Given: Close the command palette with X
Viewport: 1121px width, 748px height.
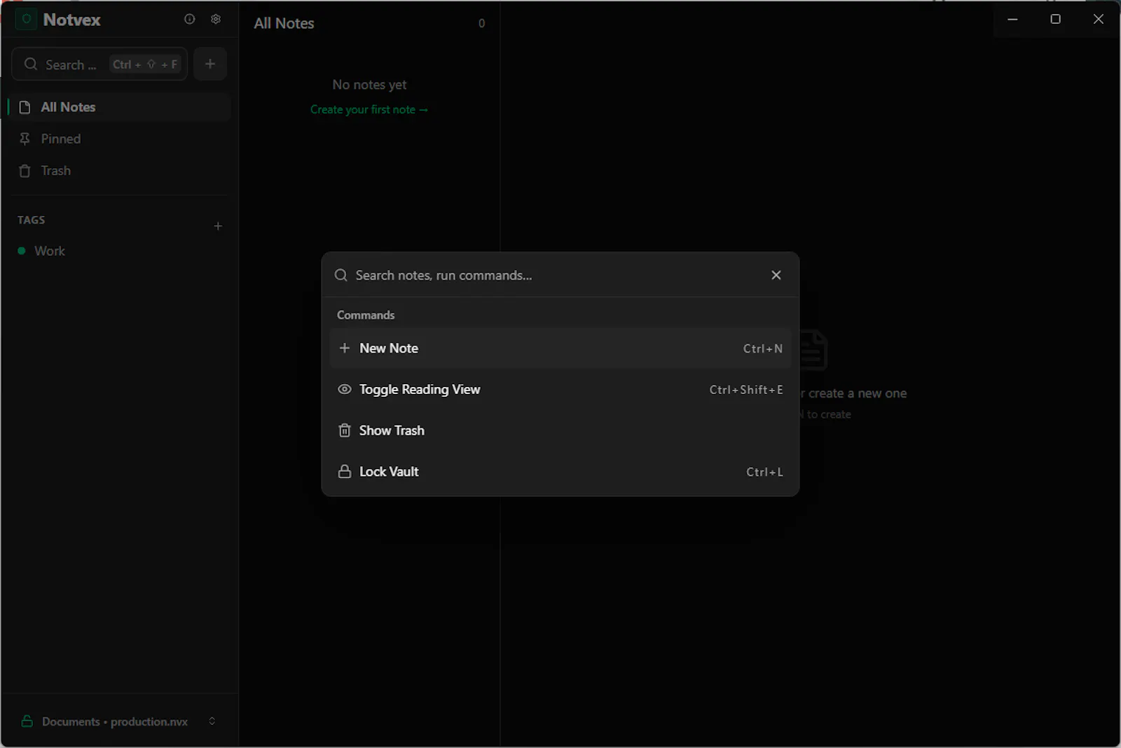Looking at the screenshot, I should tap(776, 275).
